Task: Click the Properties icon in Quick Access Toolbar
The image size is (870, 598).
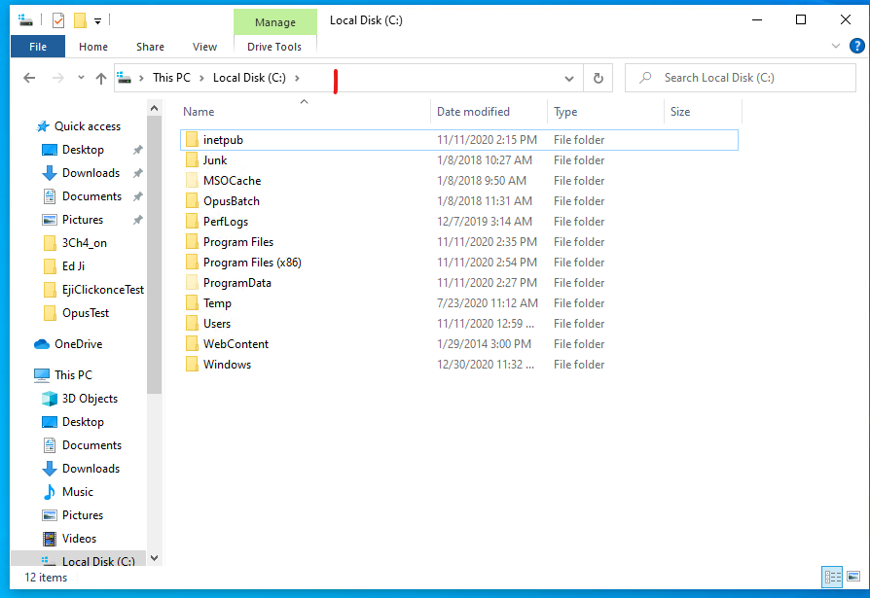Action: click(x=58, y=19)
